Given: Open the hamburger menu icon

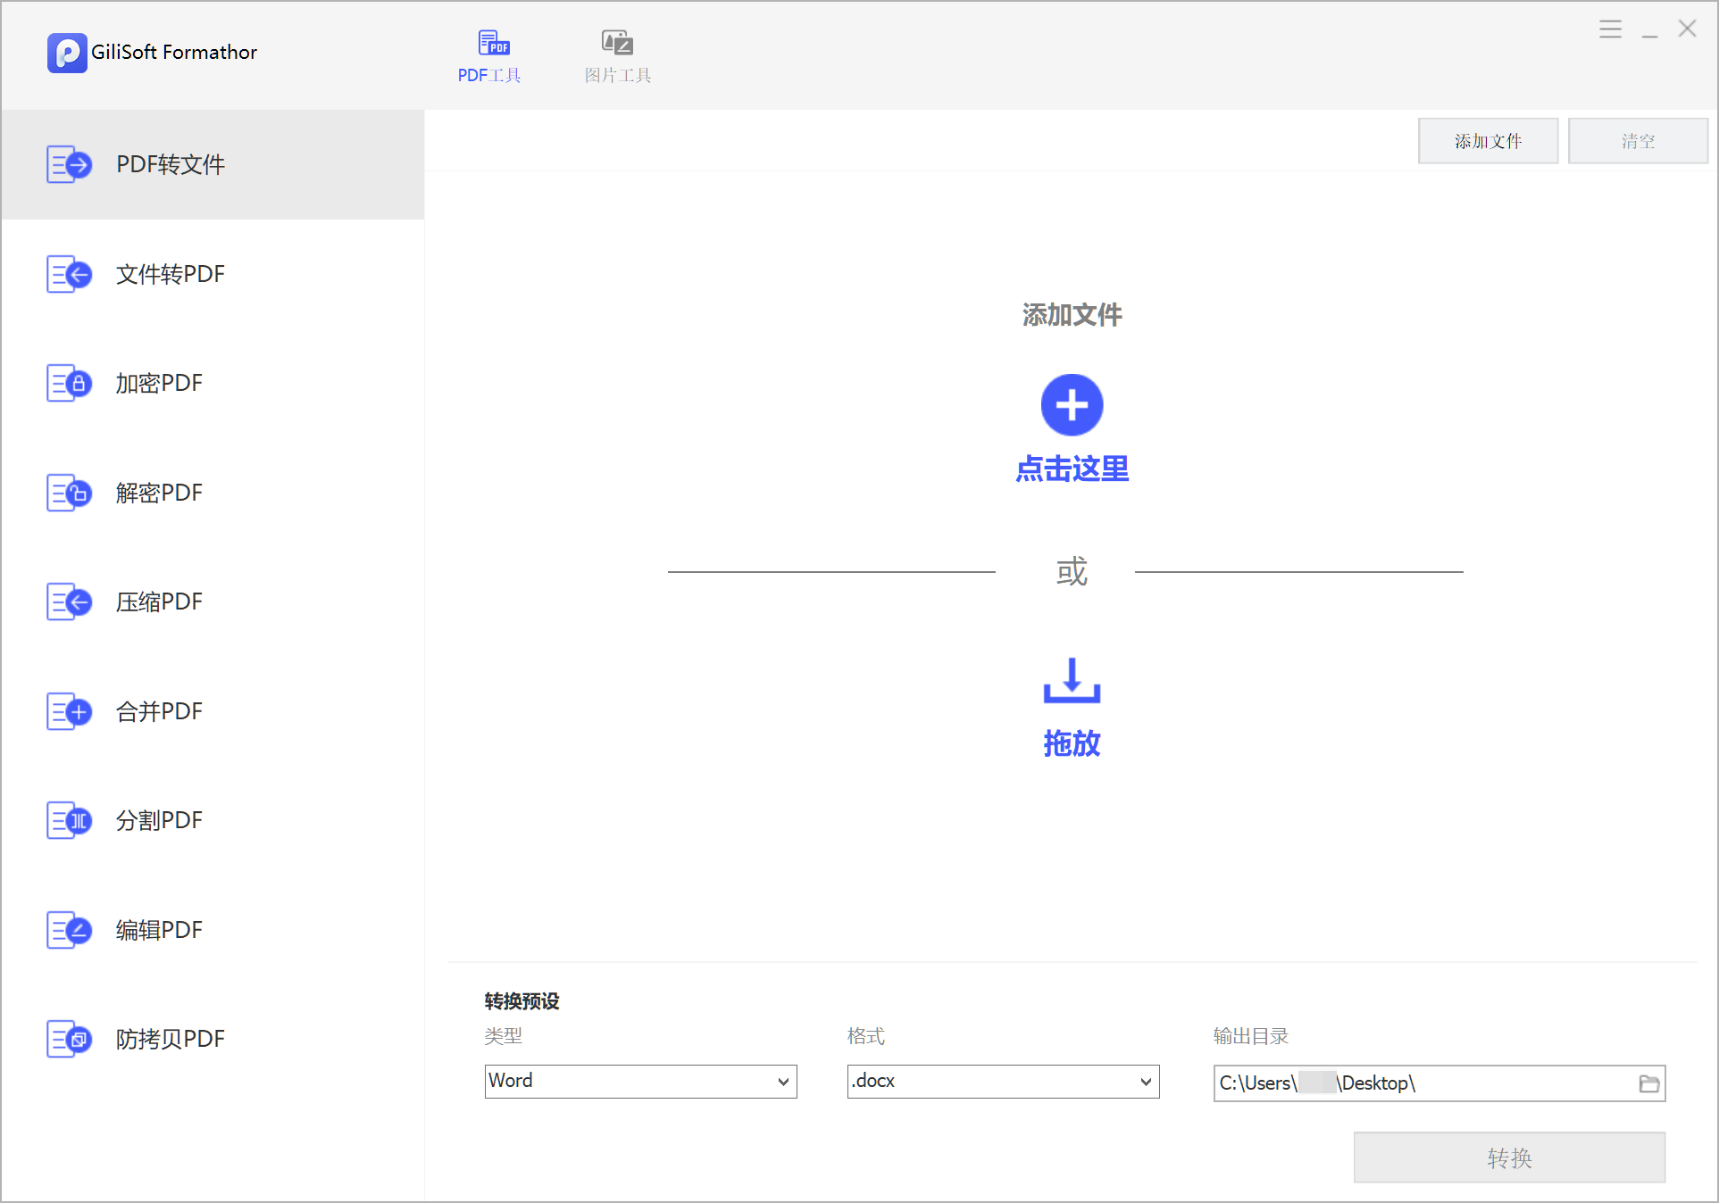Looking at the screenshot, I should coord(1610,29).
